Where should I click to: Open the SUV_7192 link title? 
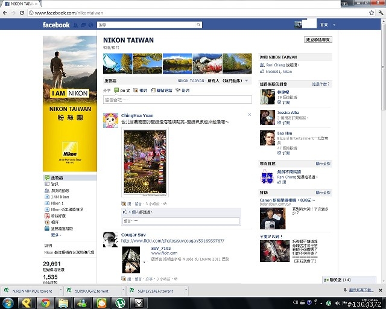[x=161, y=249]
